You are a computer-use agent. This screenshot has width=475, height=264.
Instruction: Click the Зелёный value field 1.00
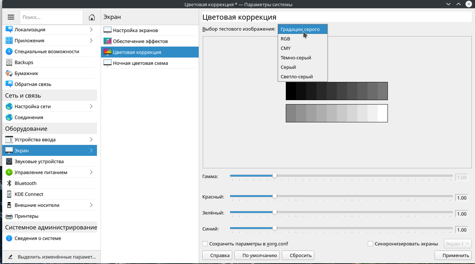pos(461,214)
